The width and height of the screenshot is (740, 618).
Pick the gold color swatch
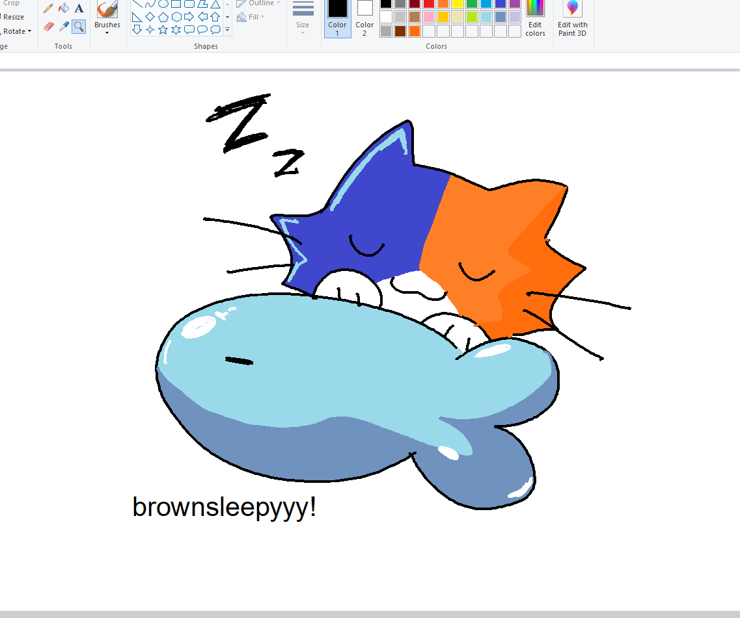pyautogui.click(x=443, y=17)
